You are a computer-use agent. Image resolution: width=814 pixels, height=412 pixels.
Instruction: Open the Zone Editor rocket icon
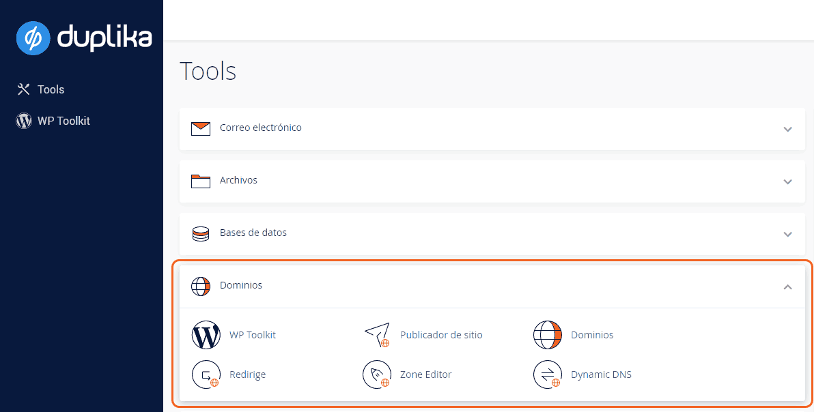(x=376, y=374)
